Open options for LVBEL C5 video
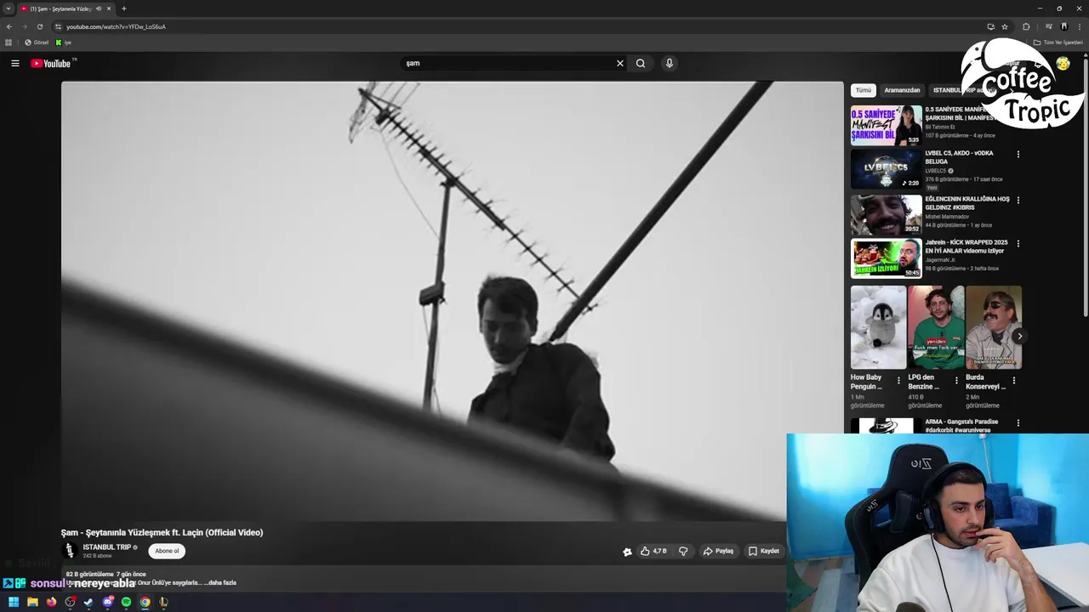The width and height of the screenshot is (1089, 612). coord(1018,155)
